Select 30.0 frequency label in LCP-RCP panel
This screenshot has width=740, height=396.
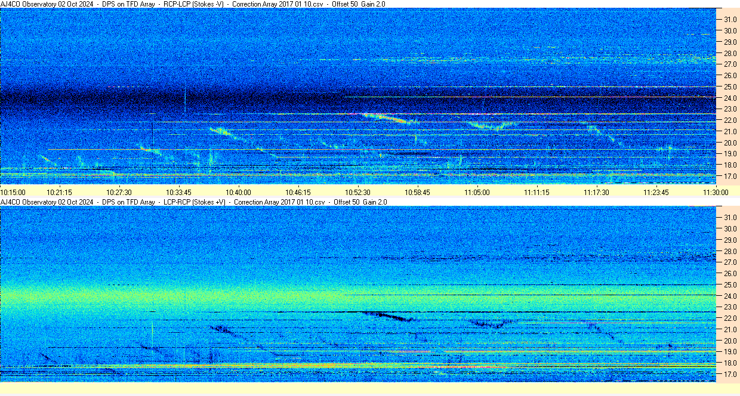pyautogui.click(x=730, y=228)
